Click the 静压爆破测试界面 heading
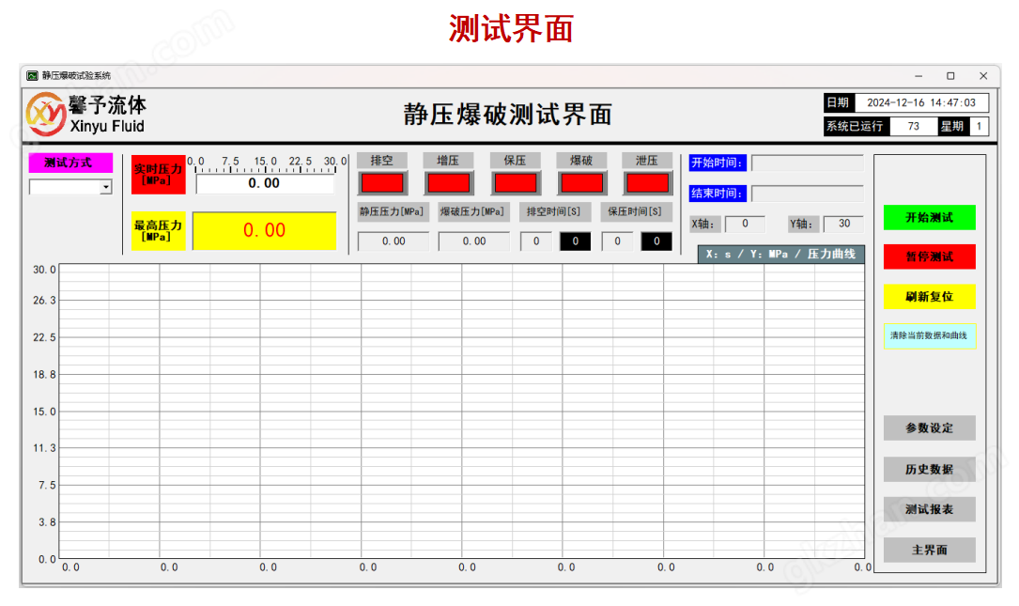 pos(508,115)
